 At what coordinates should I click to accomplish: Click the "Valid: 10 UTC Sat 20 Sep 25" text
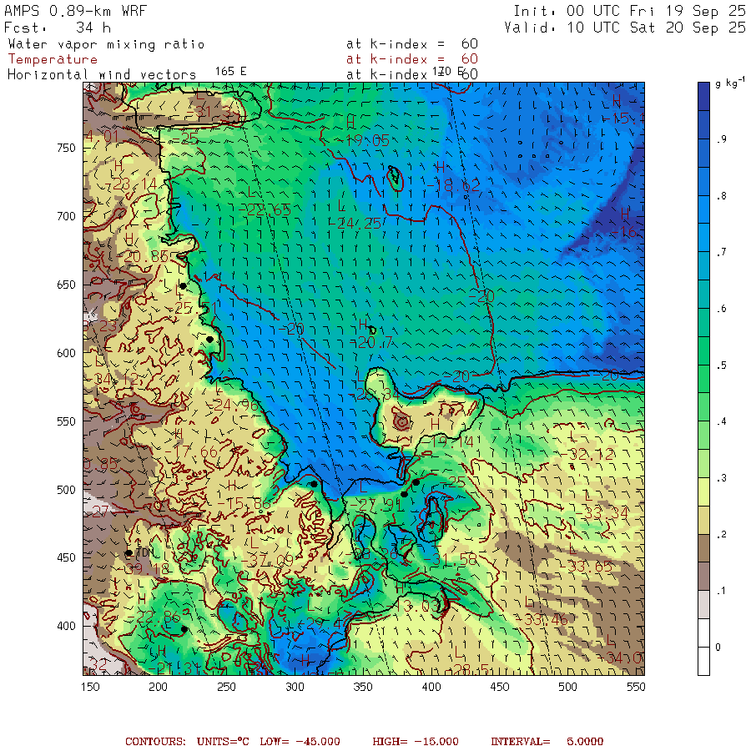coord(625,27)
